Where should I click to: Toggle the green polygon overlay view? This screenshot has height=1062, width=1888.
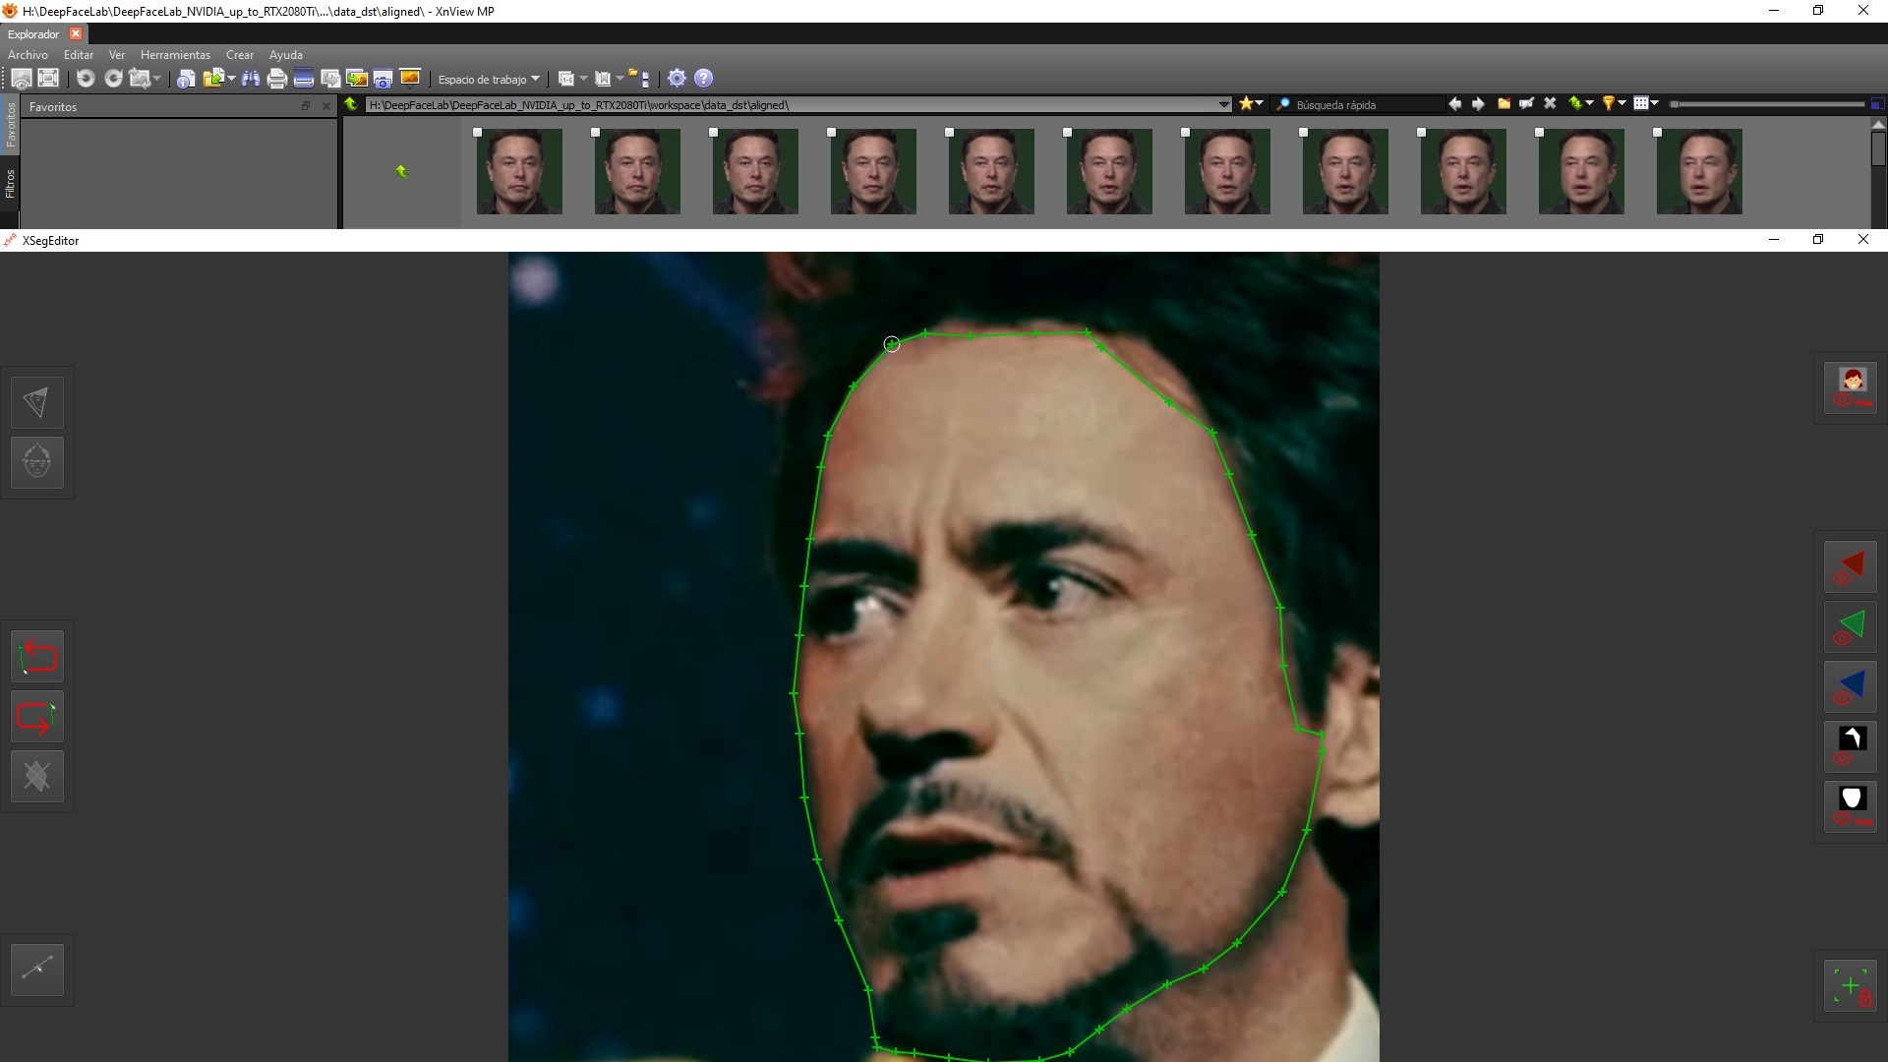pyautogui.click(x=1851, y=627)
